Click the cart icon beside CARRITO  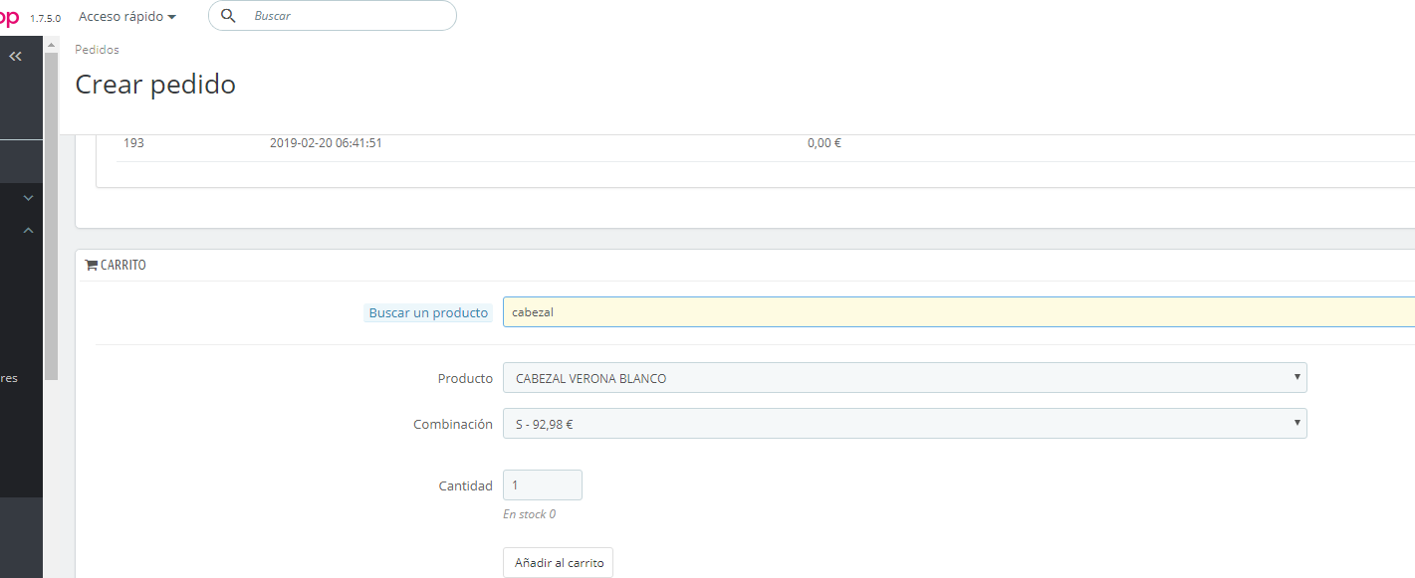[x=92, y=266]
